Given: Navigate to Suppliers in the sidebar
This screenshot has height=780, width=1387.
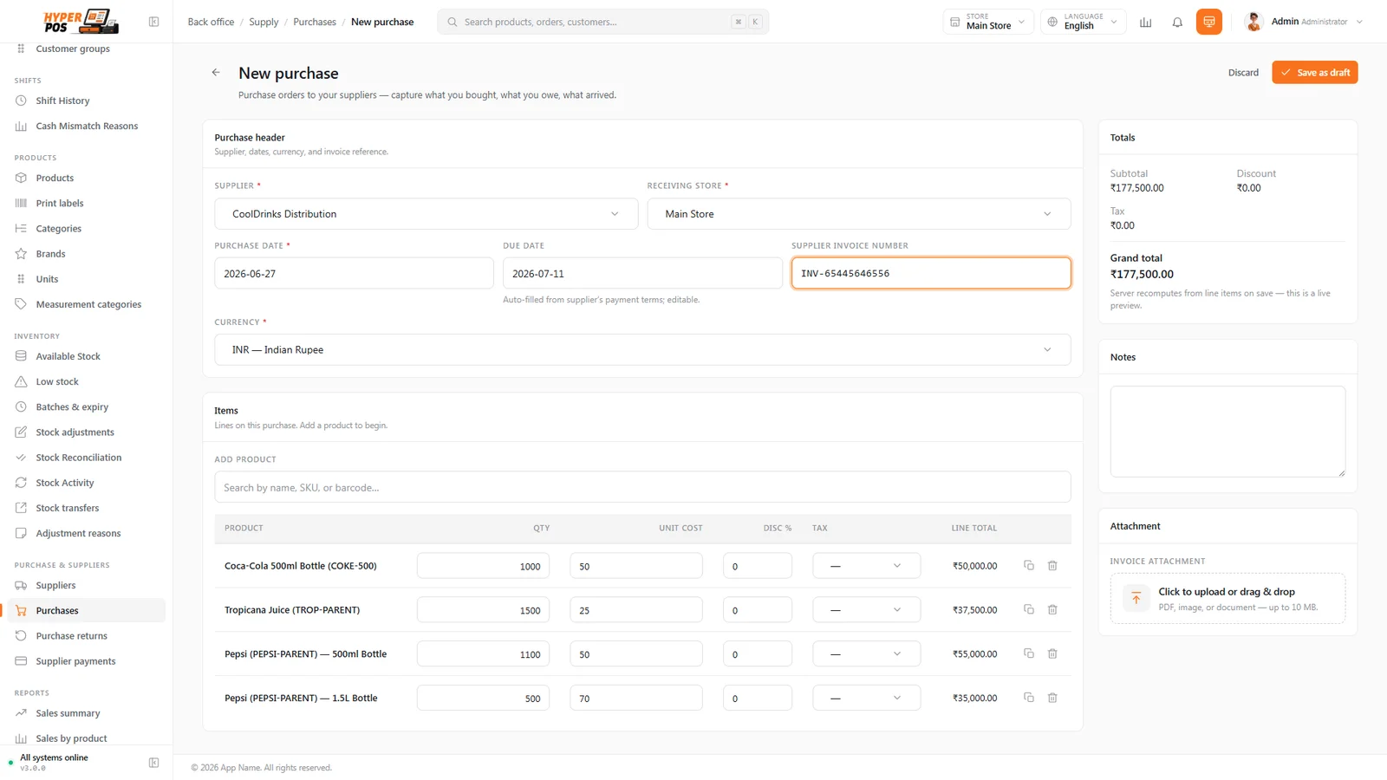Looking at the screenshot, I should [55, 585].
